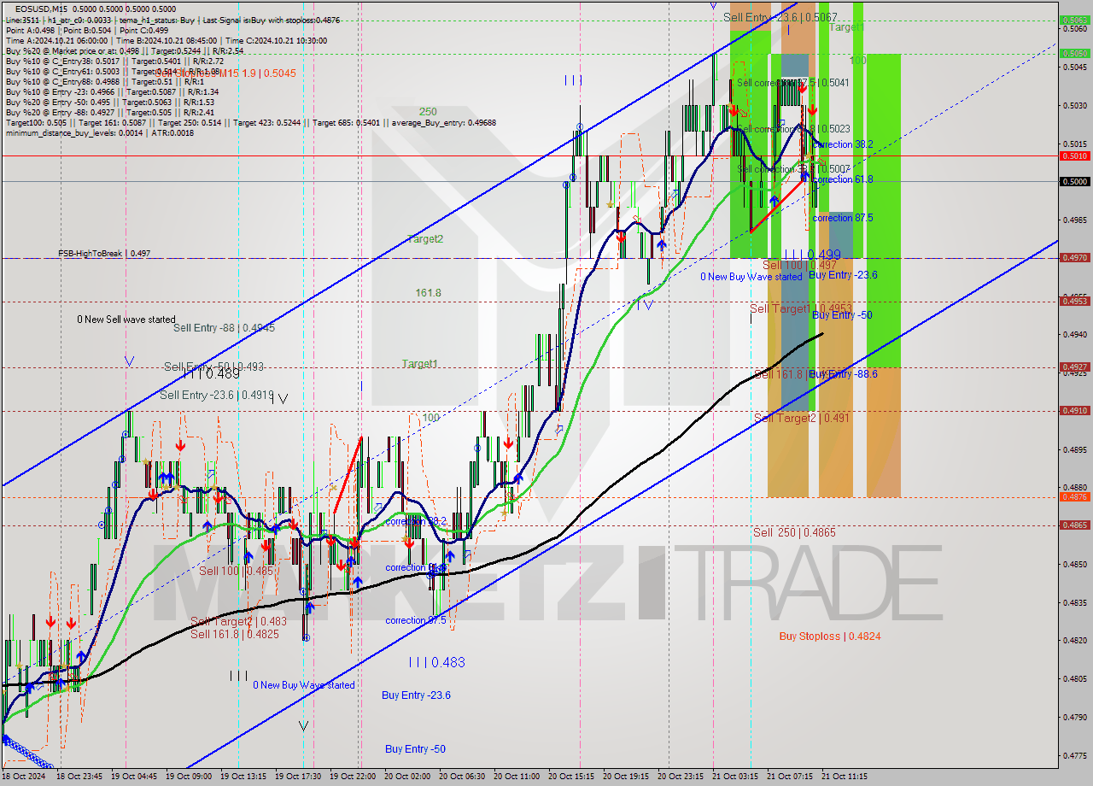Click 'Sell Target1 | 0.4953' label

801,308
